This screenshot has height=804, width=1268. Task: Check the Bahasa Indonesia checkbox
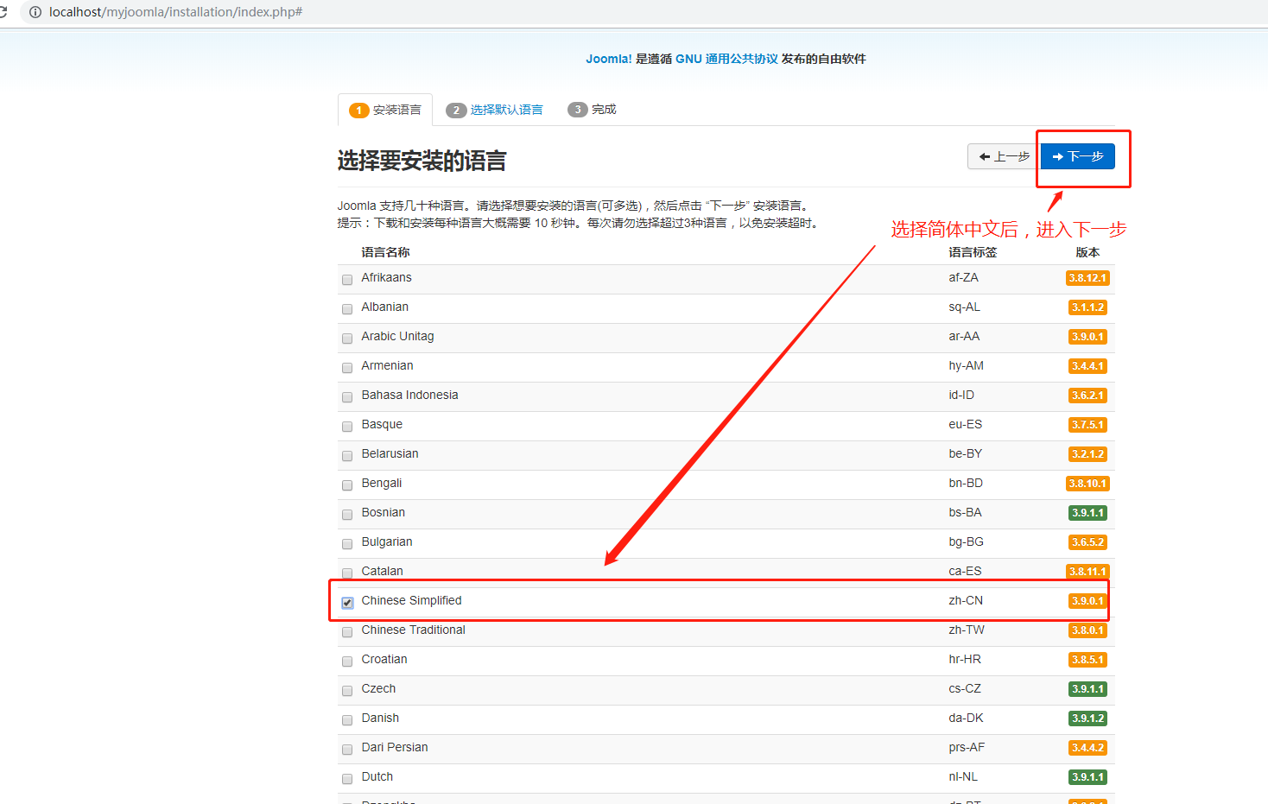(x=347, y=397)
